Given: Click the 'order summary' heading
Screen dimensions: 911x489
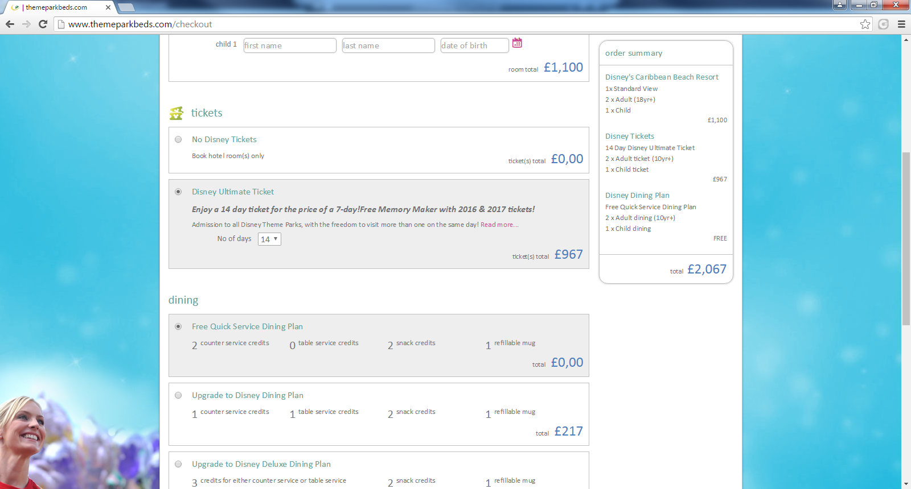Looking at the screenshot, I should click(634, 53).
